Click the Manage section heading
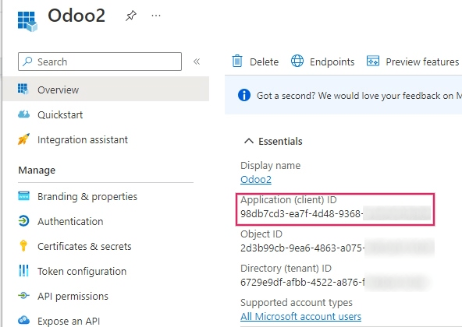Image resolution: width=462 pixels, height=327 pixels. 37,170
